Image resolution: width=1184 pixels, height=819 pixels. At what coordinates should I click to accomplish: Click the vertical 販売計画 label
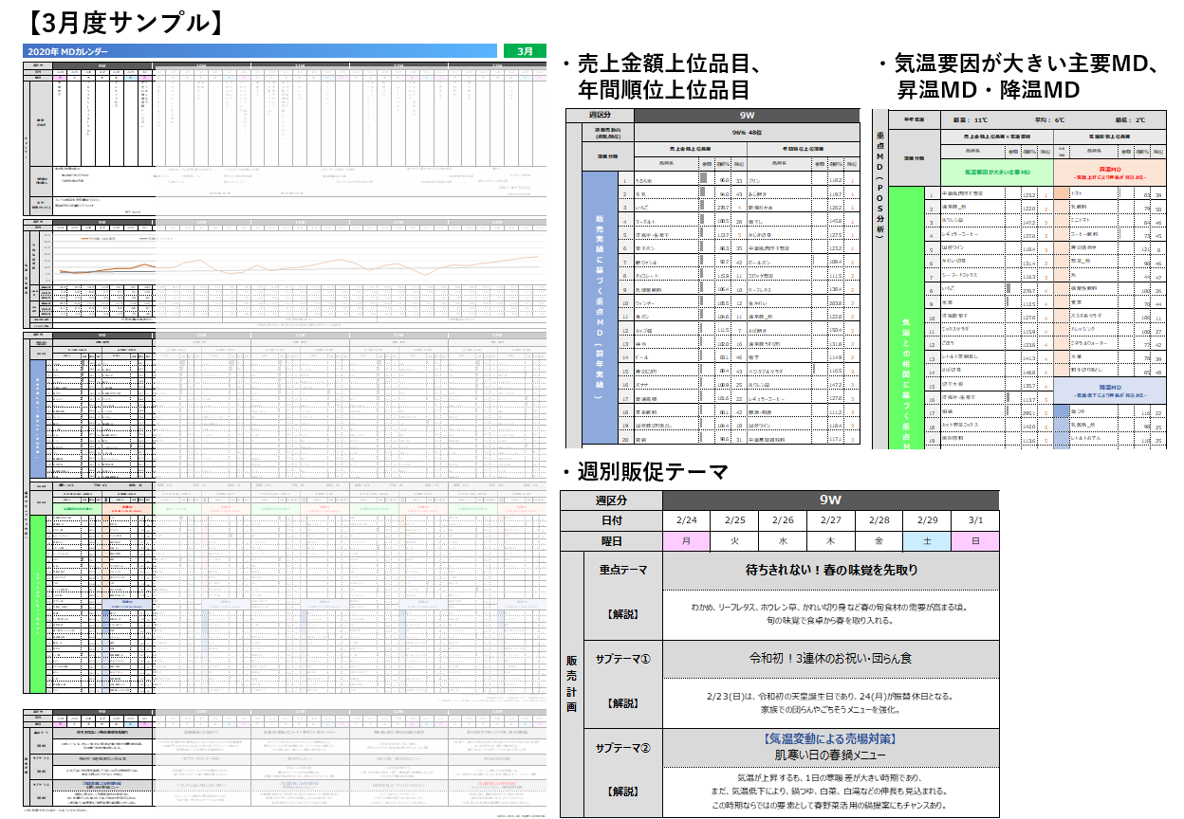click(571, 682)
